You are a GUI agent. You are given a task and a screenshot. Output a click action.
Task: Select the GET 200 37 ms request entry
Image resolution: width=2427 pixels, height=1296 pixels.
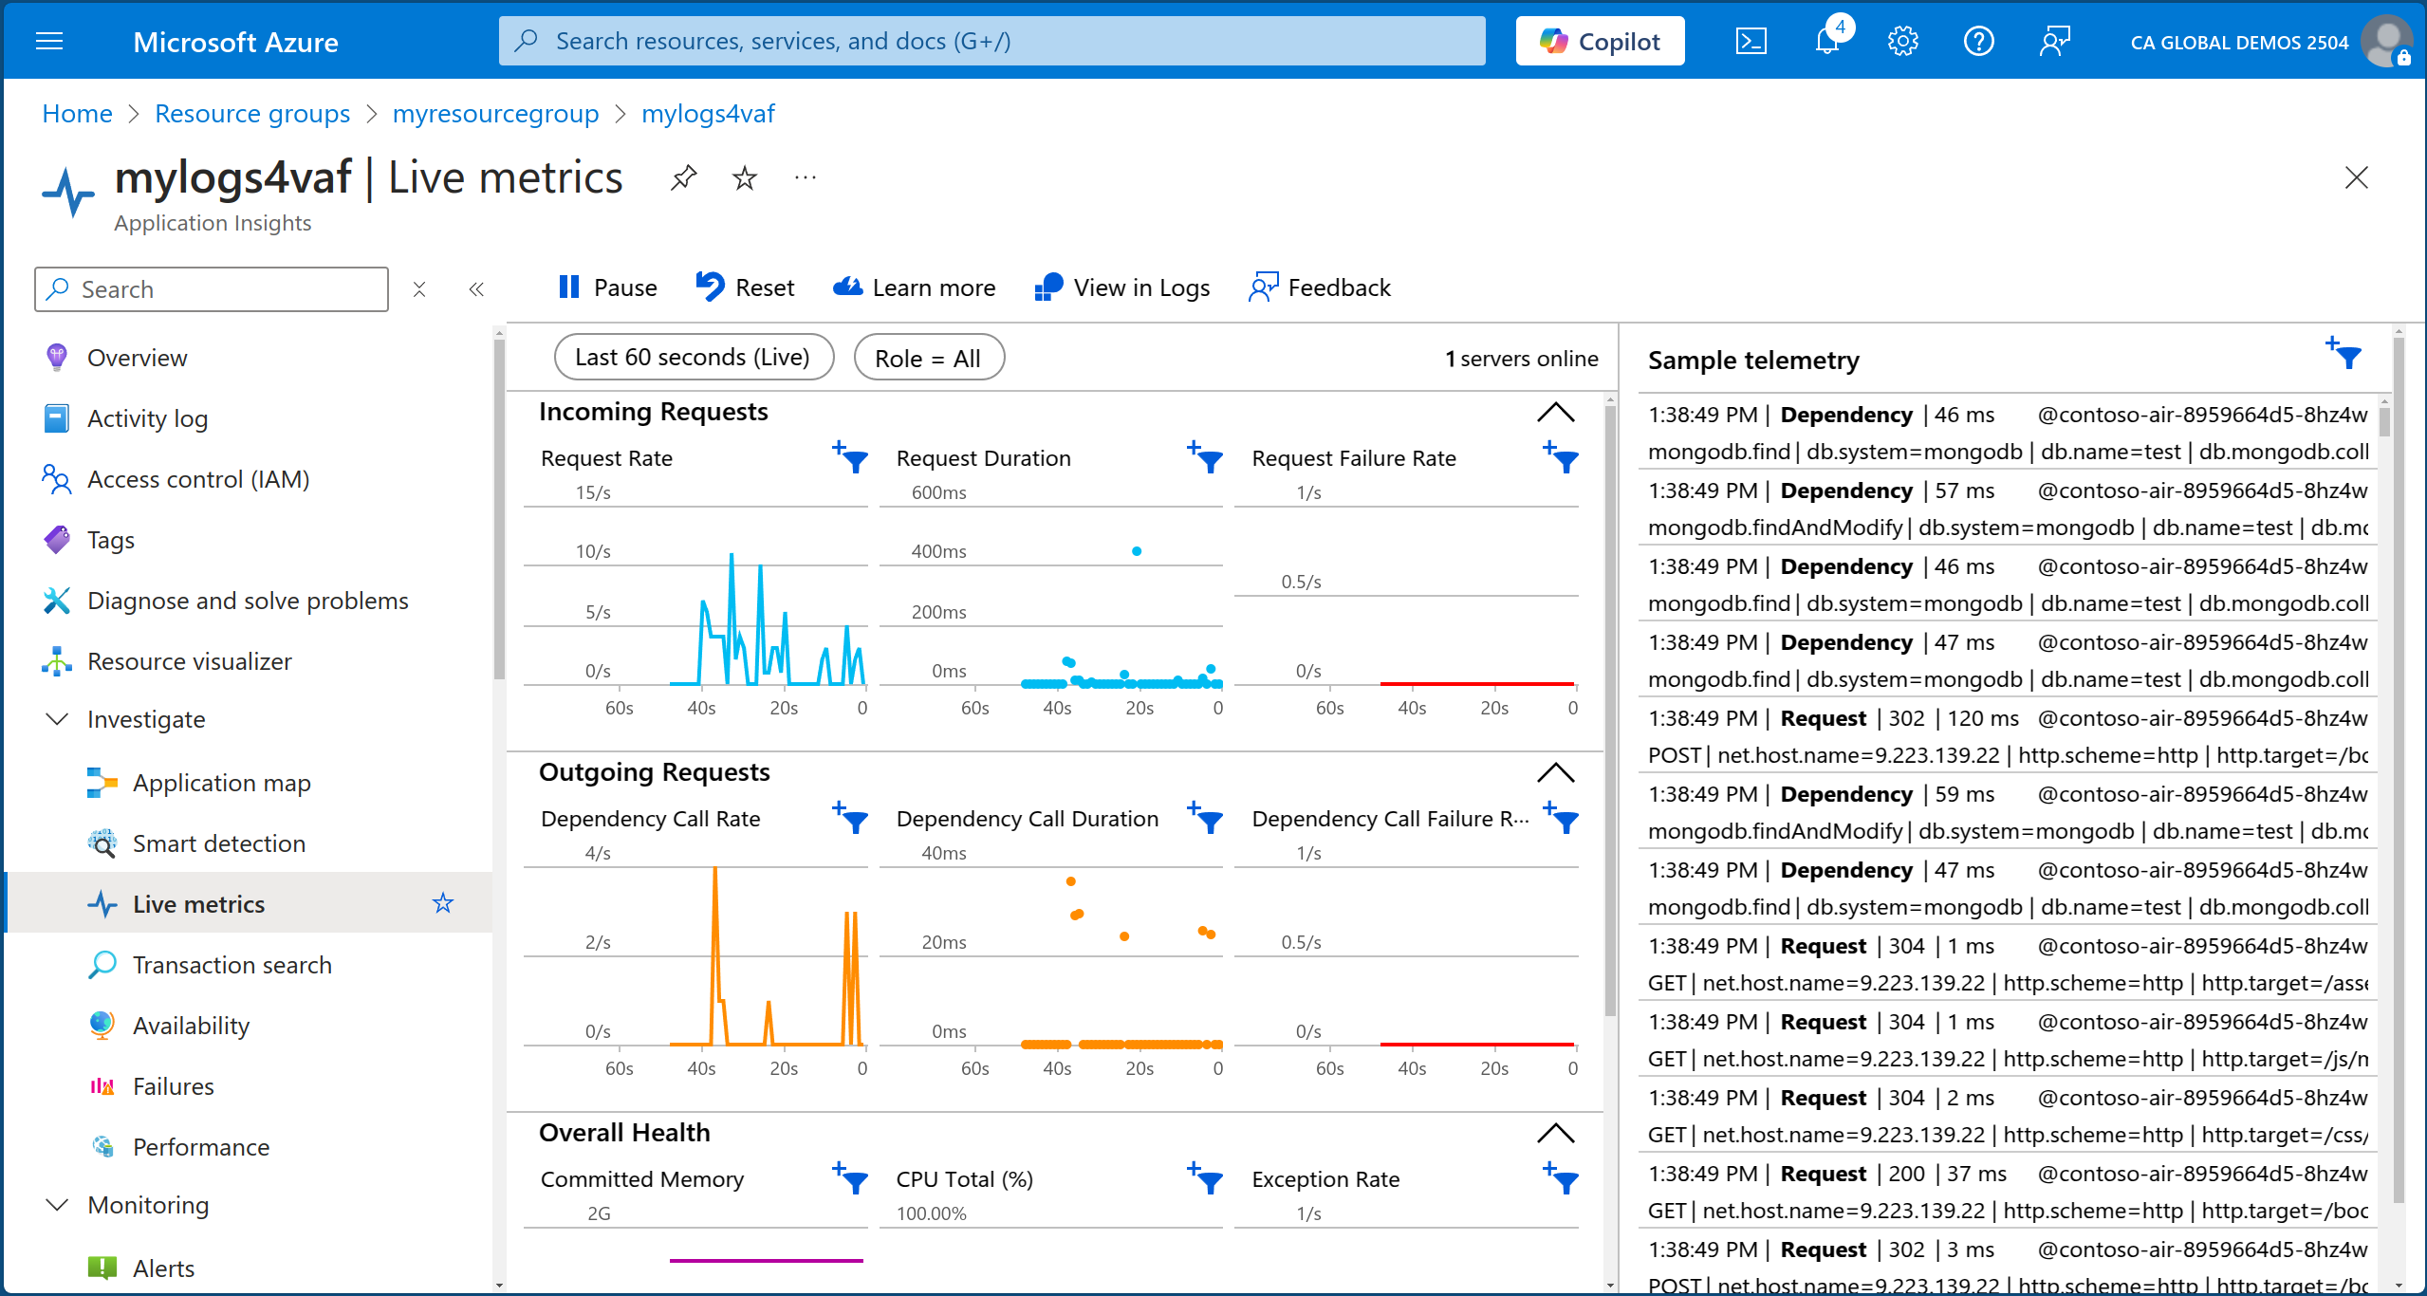[x=2007, y=1192]
